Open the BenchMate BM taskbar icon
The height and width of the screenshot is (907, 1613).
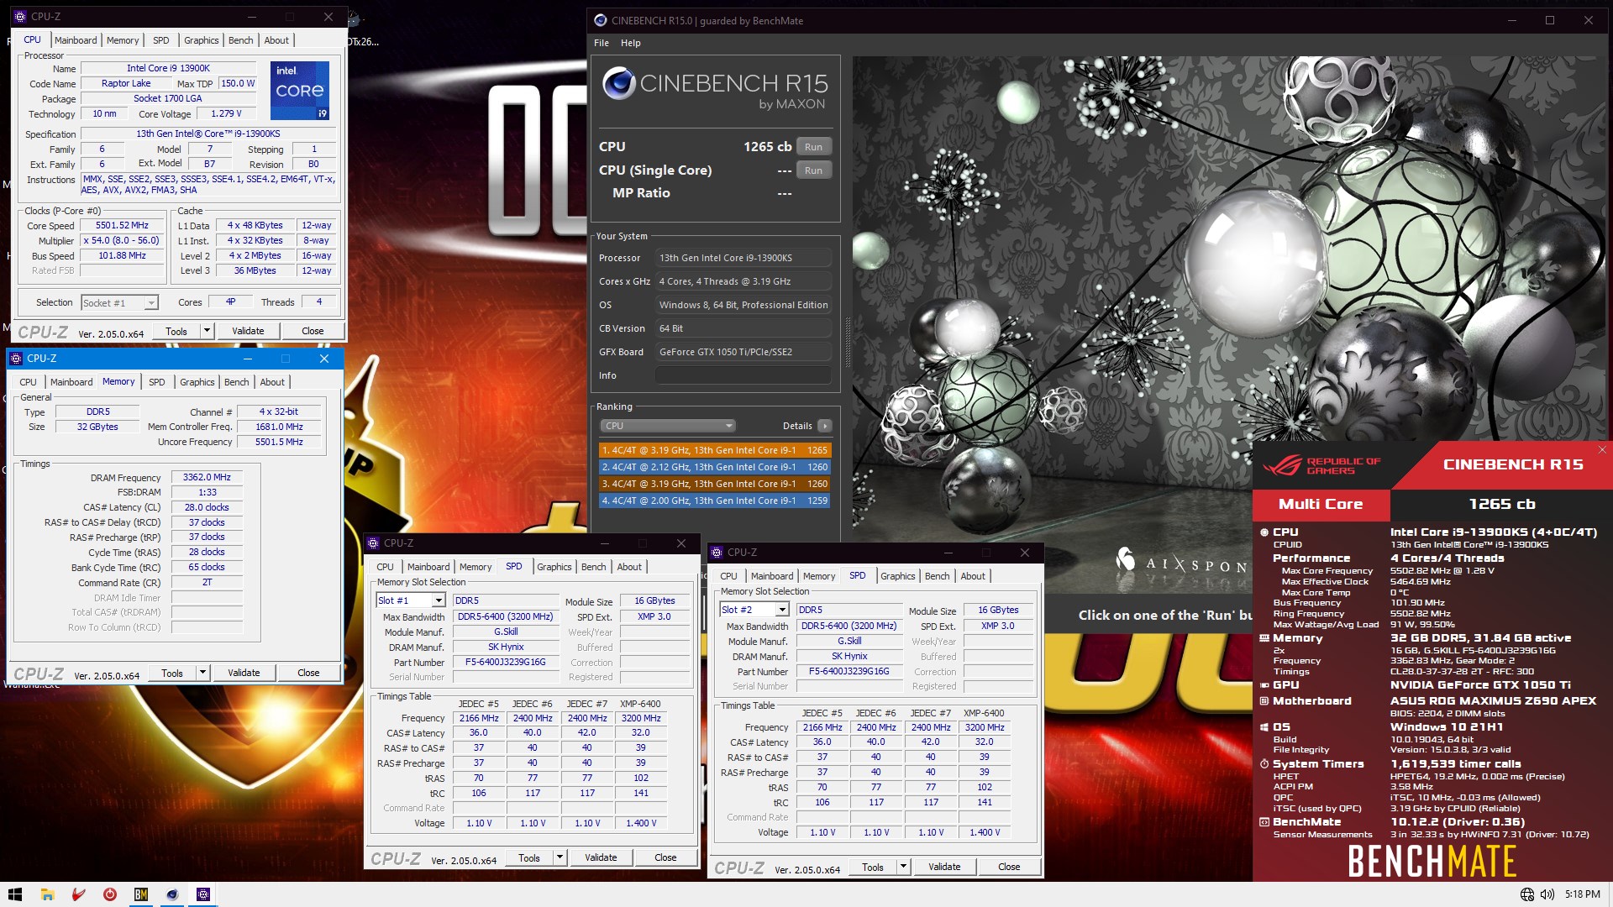141,894
